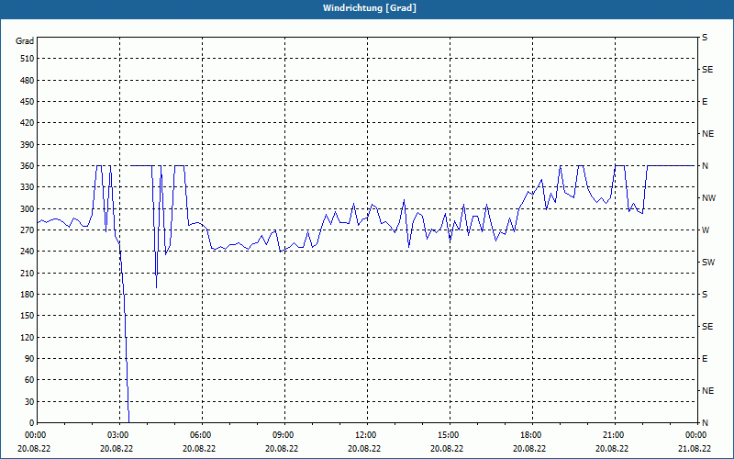This screenshot has width=734, height=459.
Task: Select the 360 degree axis label
Action: (x=28, y=166)
